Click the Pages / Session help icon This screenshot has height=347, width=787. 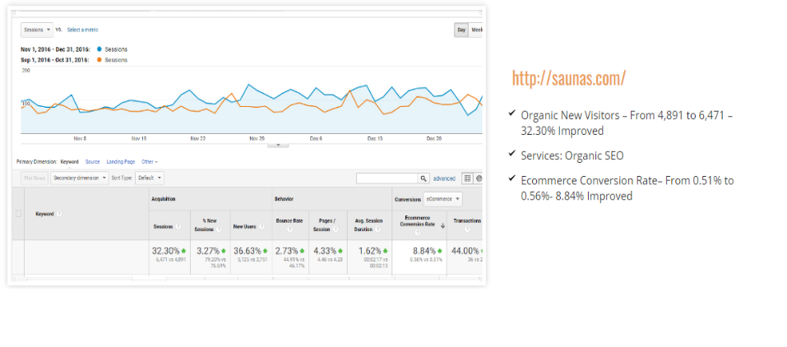[335, 229]
